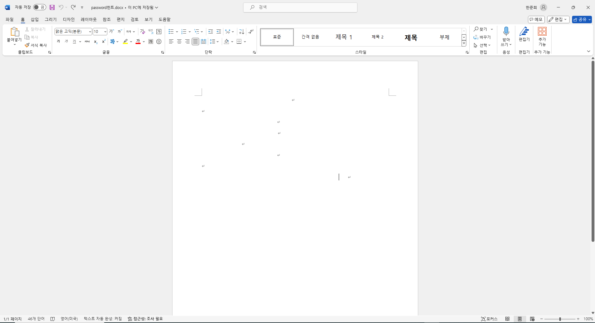Image resolution: width=595 pixels, height=323 pixels.
Task: Expand the styles gallery
Action: 464,44
